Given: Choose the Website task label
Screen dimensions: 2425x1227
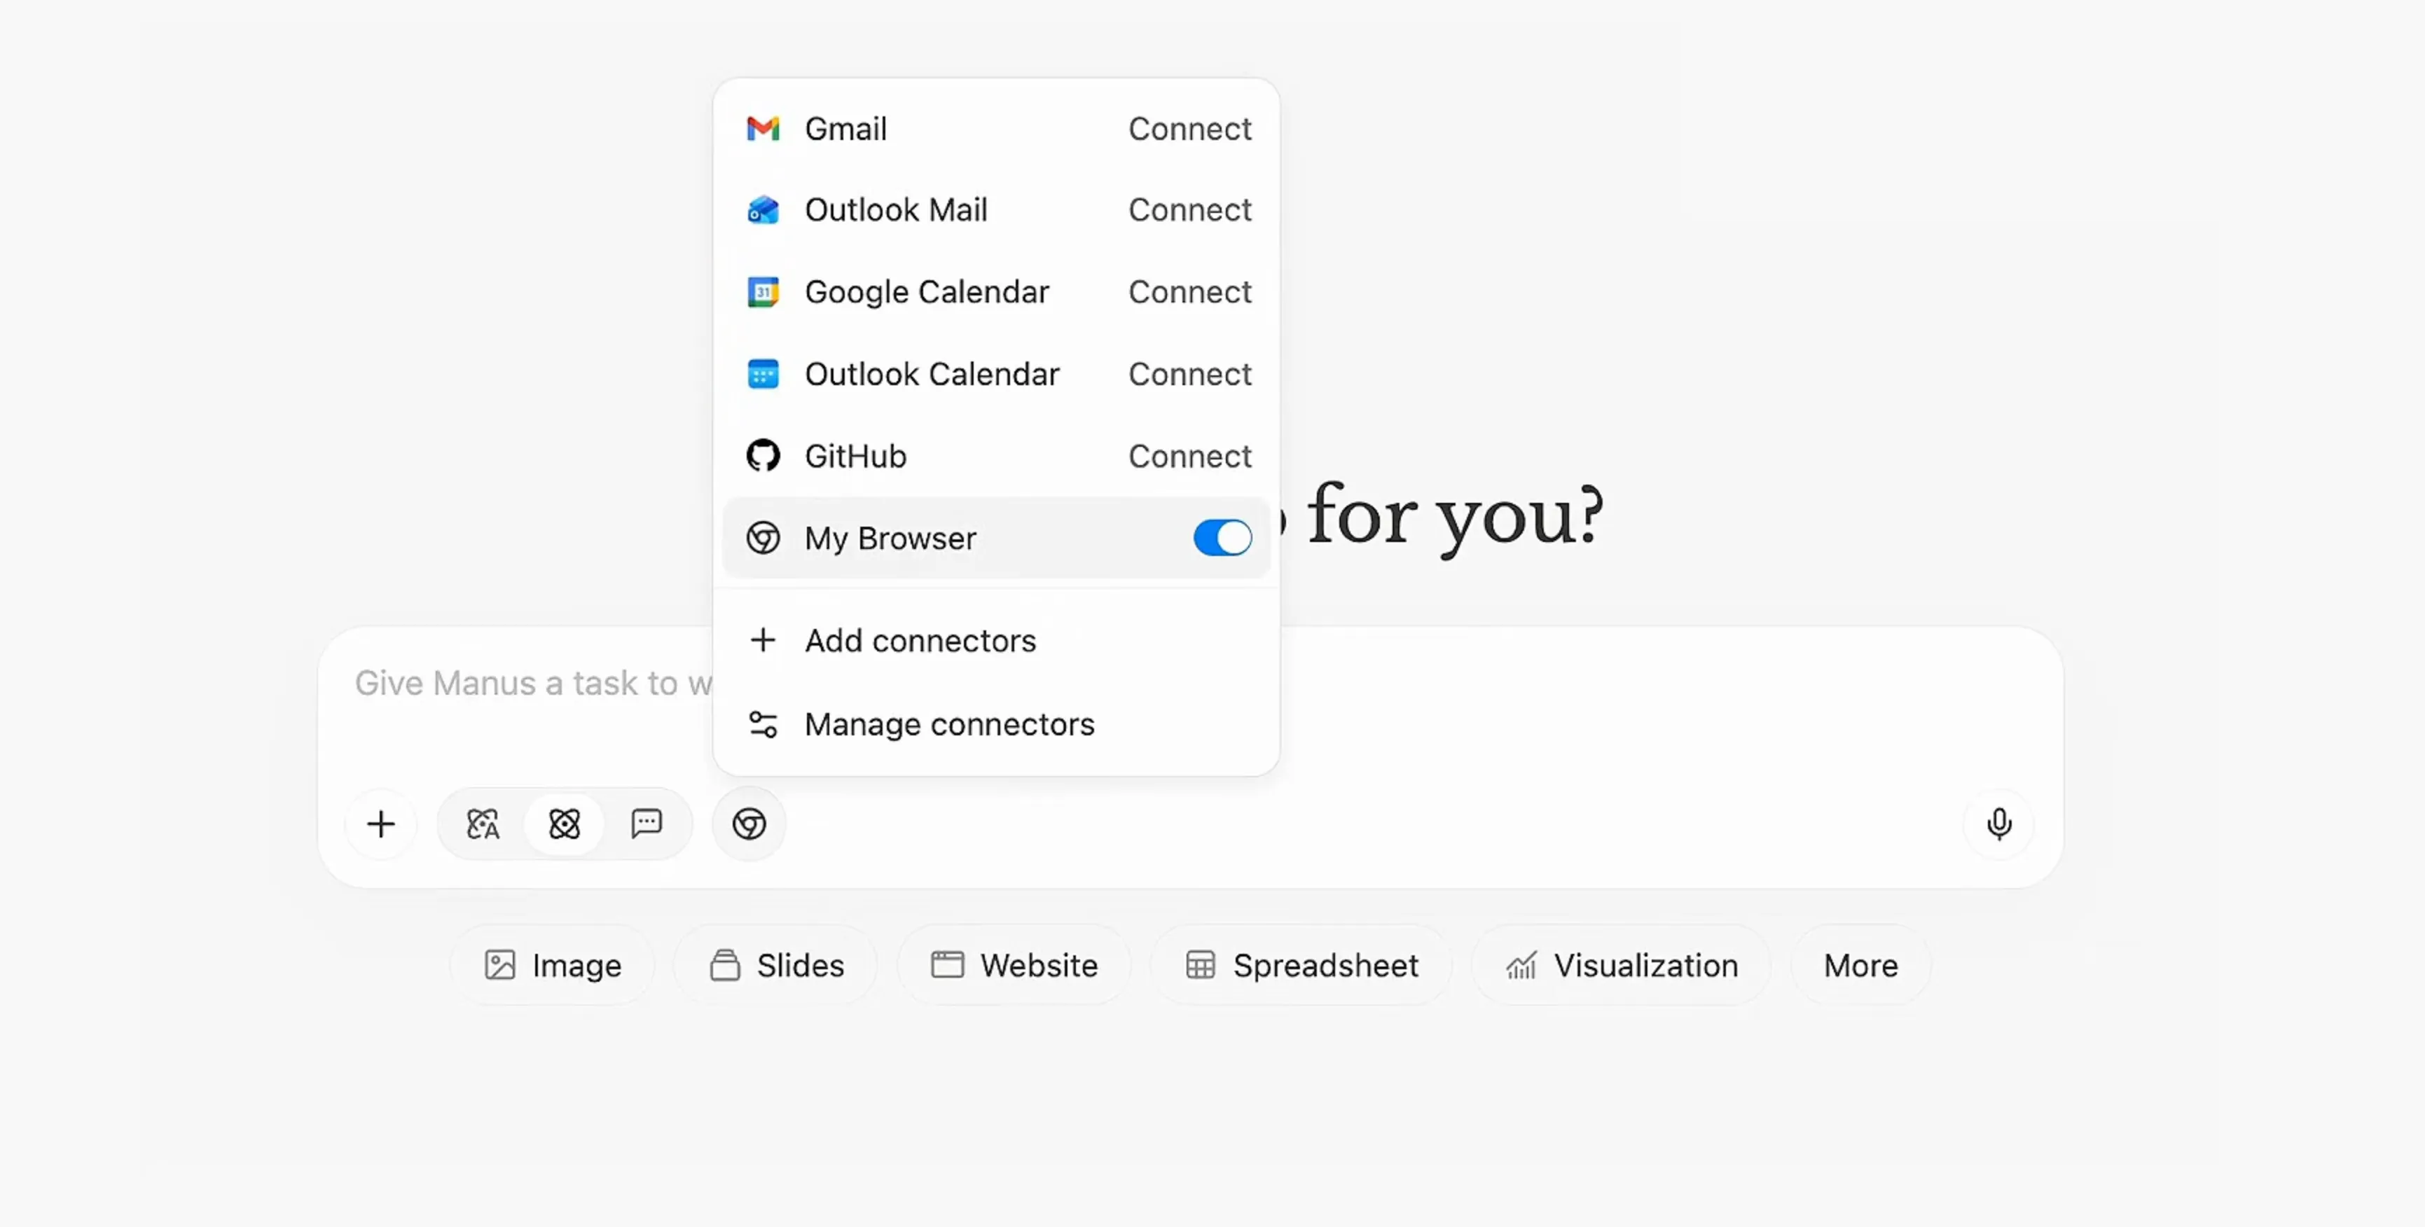Looking at the screenshot, I should pos(1038,964).
